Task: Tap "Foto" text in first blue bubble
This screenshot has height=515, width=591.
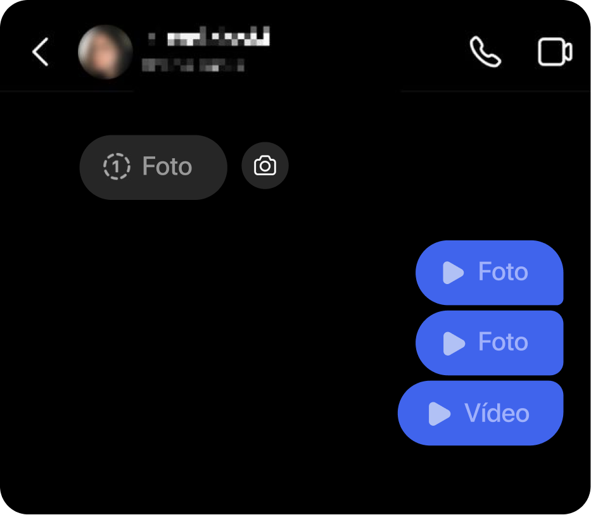Action: pos(503,271)
